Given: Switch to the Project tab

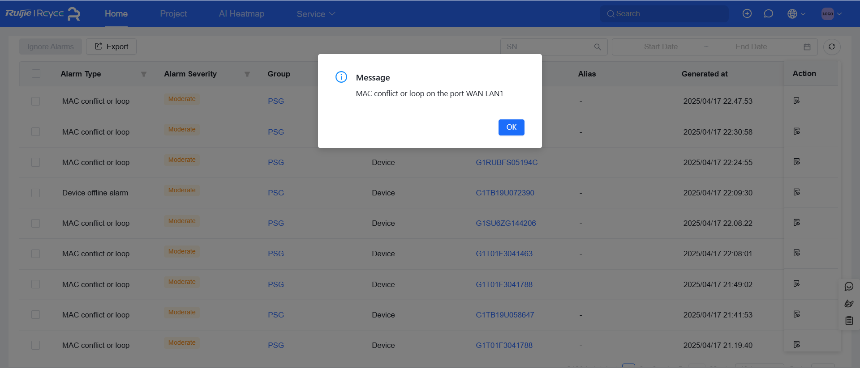Looking at the screenshot, I should click(x=173, y=14).
